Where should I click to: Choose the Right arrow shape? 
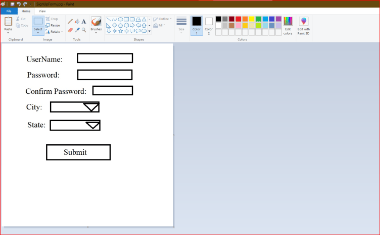(x=132, y=25)
